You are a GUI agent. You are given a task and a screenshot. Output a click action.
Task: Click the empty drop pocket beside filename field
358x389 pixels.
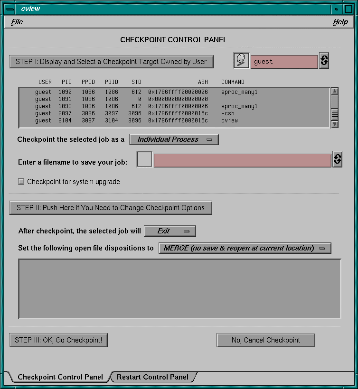pos(144,159)
